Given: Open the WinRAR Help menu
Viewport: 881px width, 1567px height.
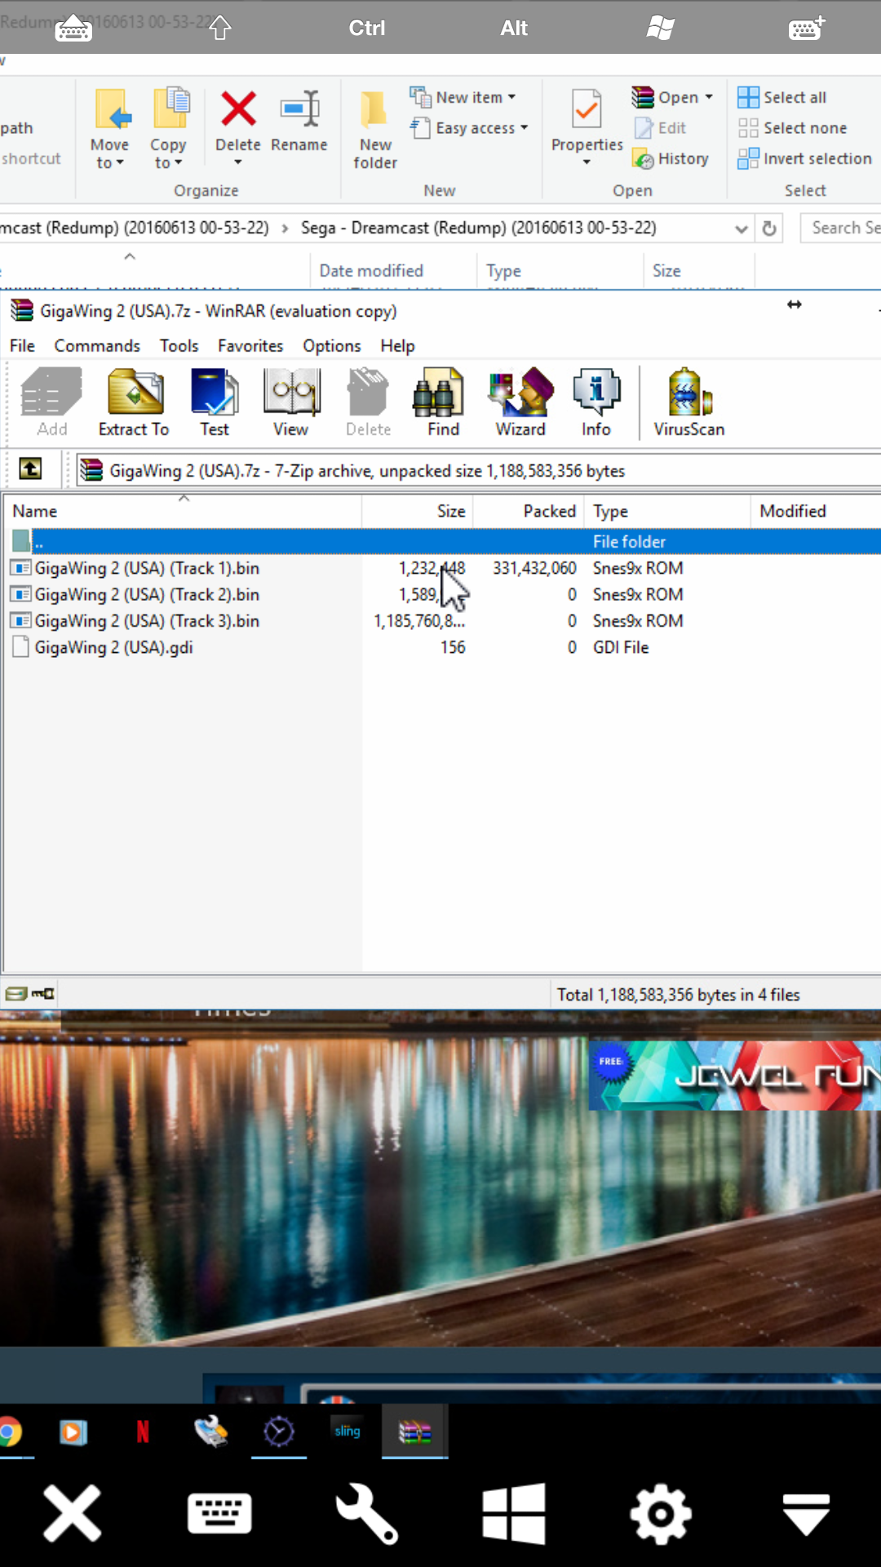Looking at the screenshot, I should 397,346.
